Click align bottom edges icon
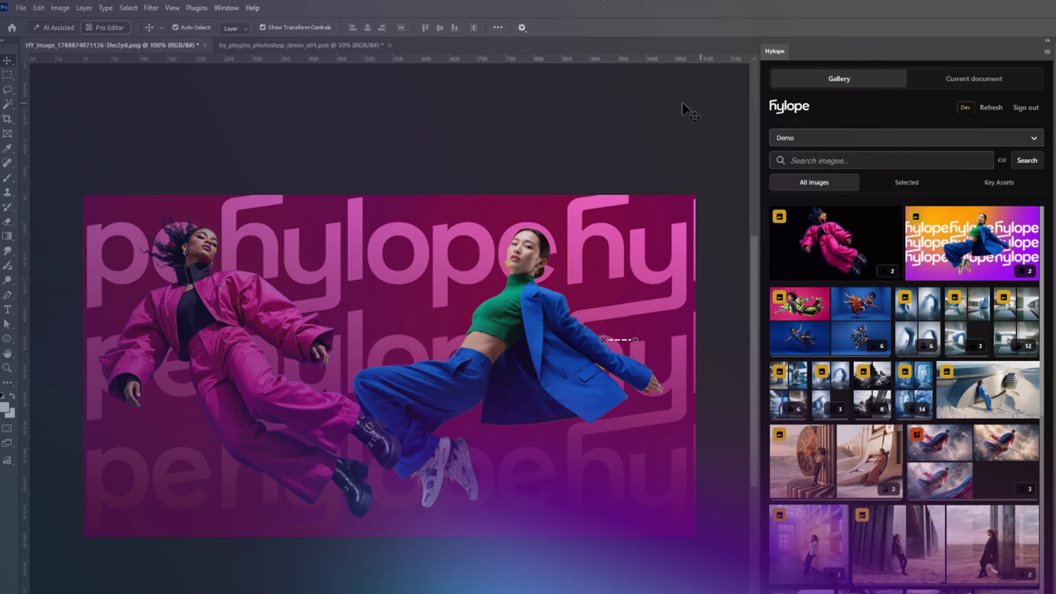 [x=454, y=28]
